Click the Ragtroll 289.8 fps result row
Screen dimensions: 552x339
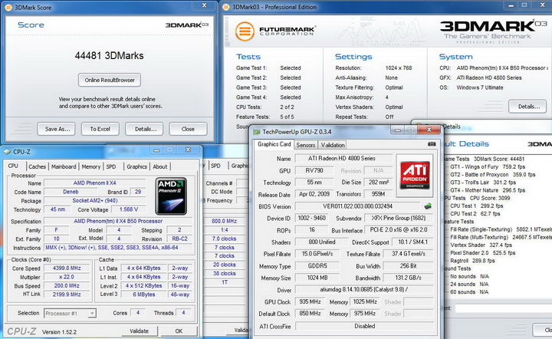(472, 261)
